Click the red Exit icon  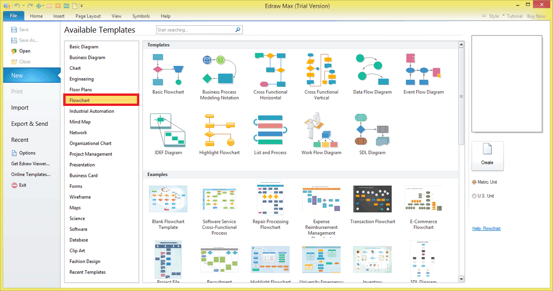tap(14, 185)
